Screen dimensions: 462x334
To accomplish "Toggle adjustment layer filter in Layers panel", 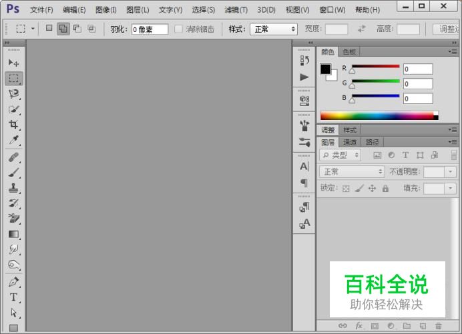I will click(x=391, y=155).
